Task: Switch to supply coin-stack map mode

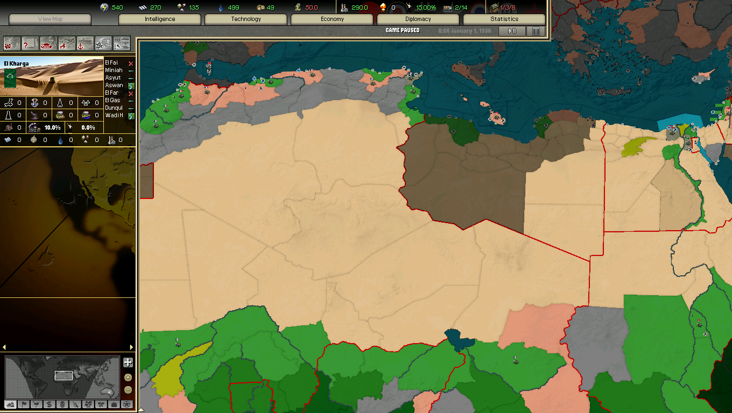Action: (x=62, y=404)
